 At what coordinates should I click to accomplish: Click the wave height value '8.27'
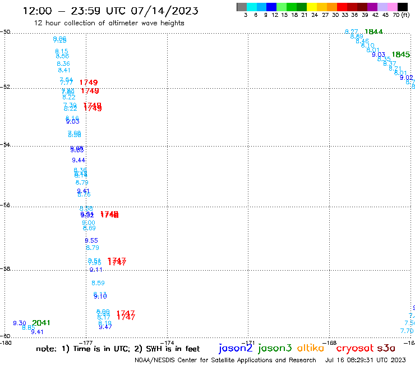pyautogui.click(x=352, y=32)
